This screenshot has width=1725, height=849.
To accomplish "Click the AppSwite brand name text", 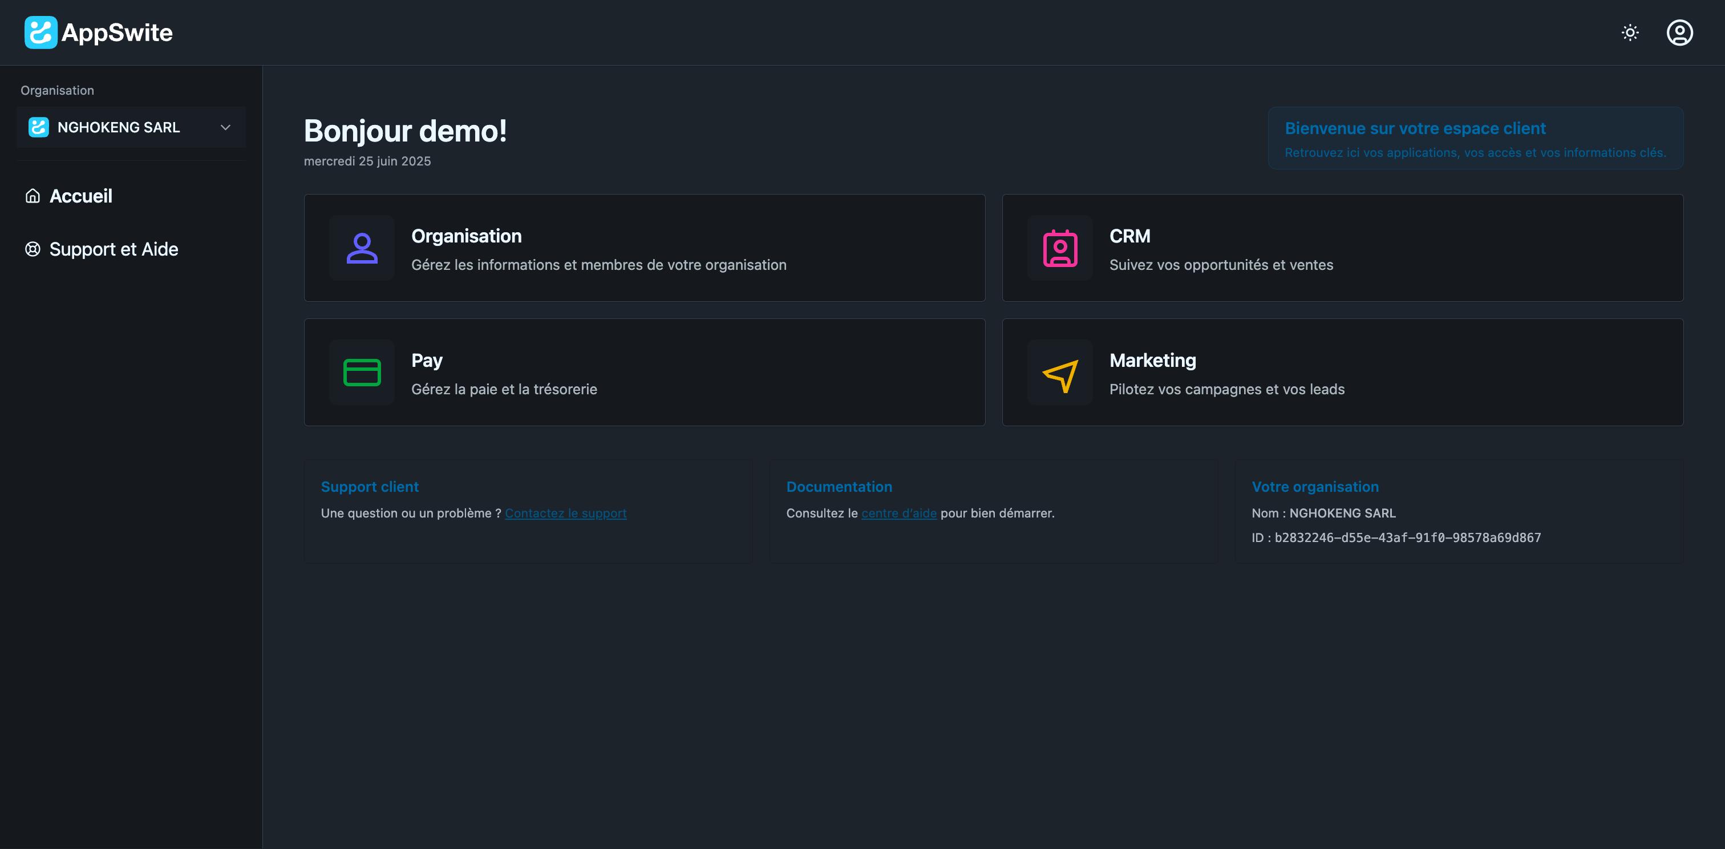I will [116, 32].
